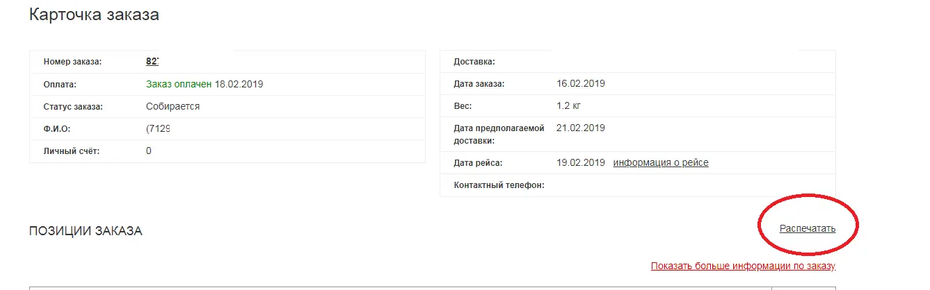Image resolution: width=930 pixels, height=290 pixels.
Task: Open the информация о рейсе link
Action: [661, 162]
